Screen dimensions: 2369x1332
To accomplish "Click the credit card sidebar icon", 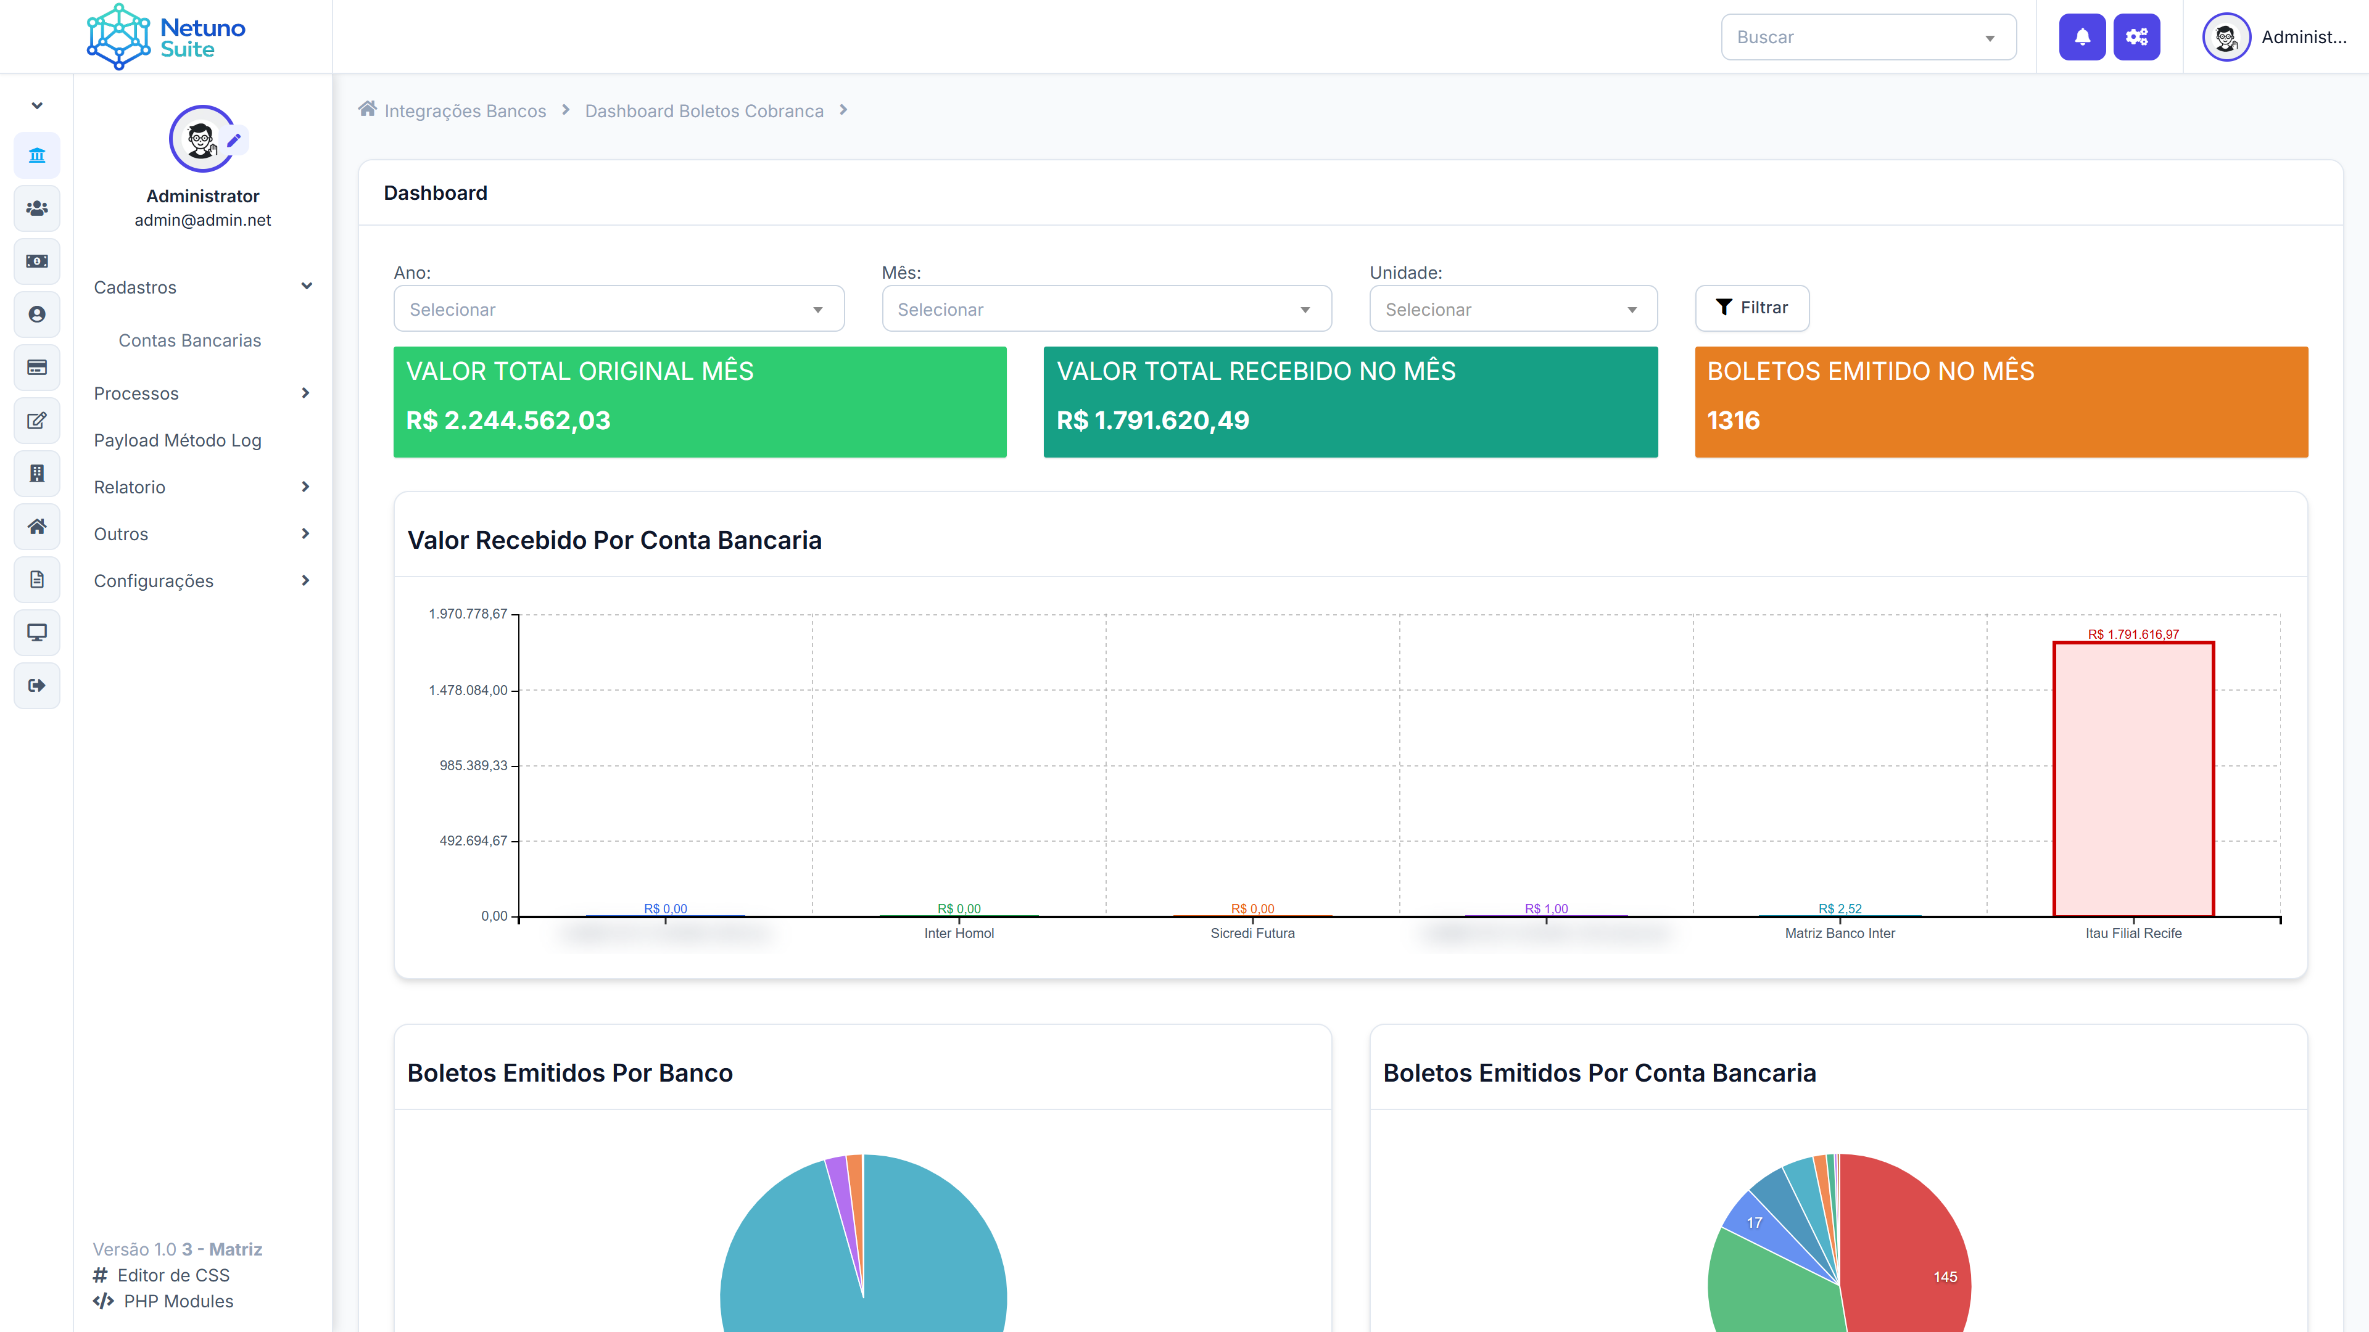I will [x=37, y=368].
